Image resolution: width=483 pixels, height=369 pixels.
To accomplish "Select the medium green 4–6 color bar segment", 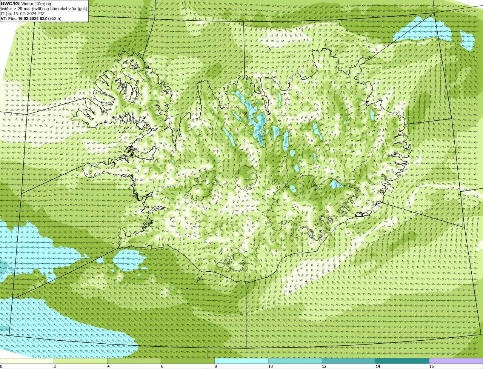I will (134, 361).
